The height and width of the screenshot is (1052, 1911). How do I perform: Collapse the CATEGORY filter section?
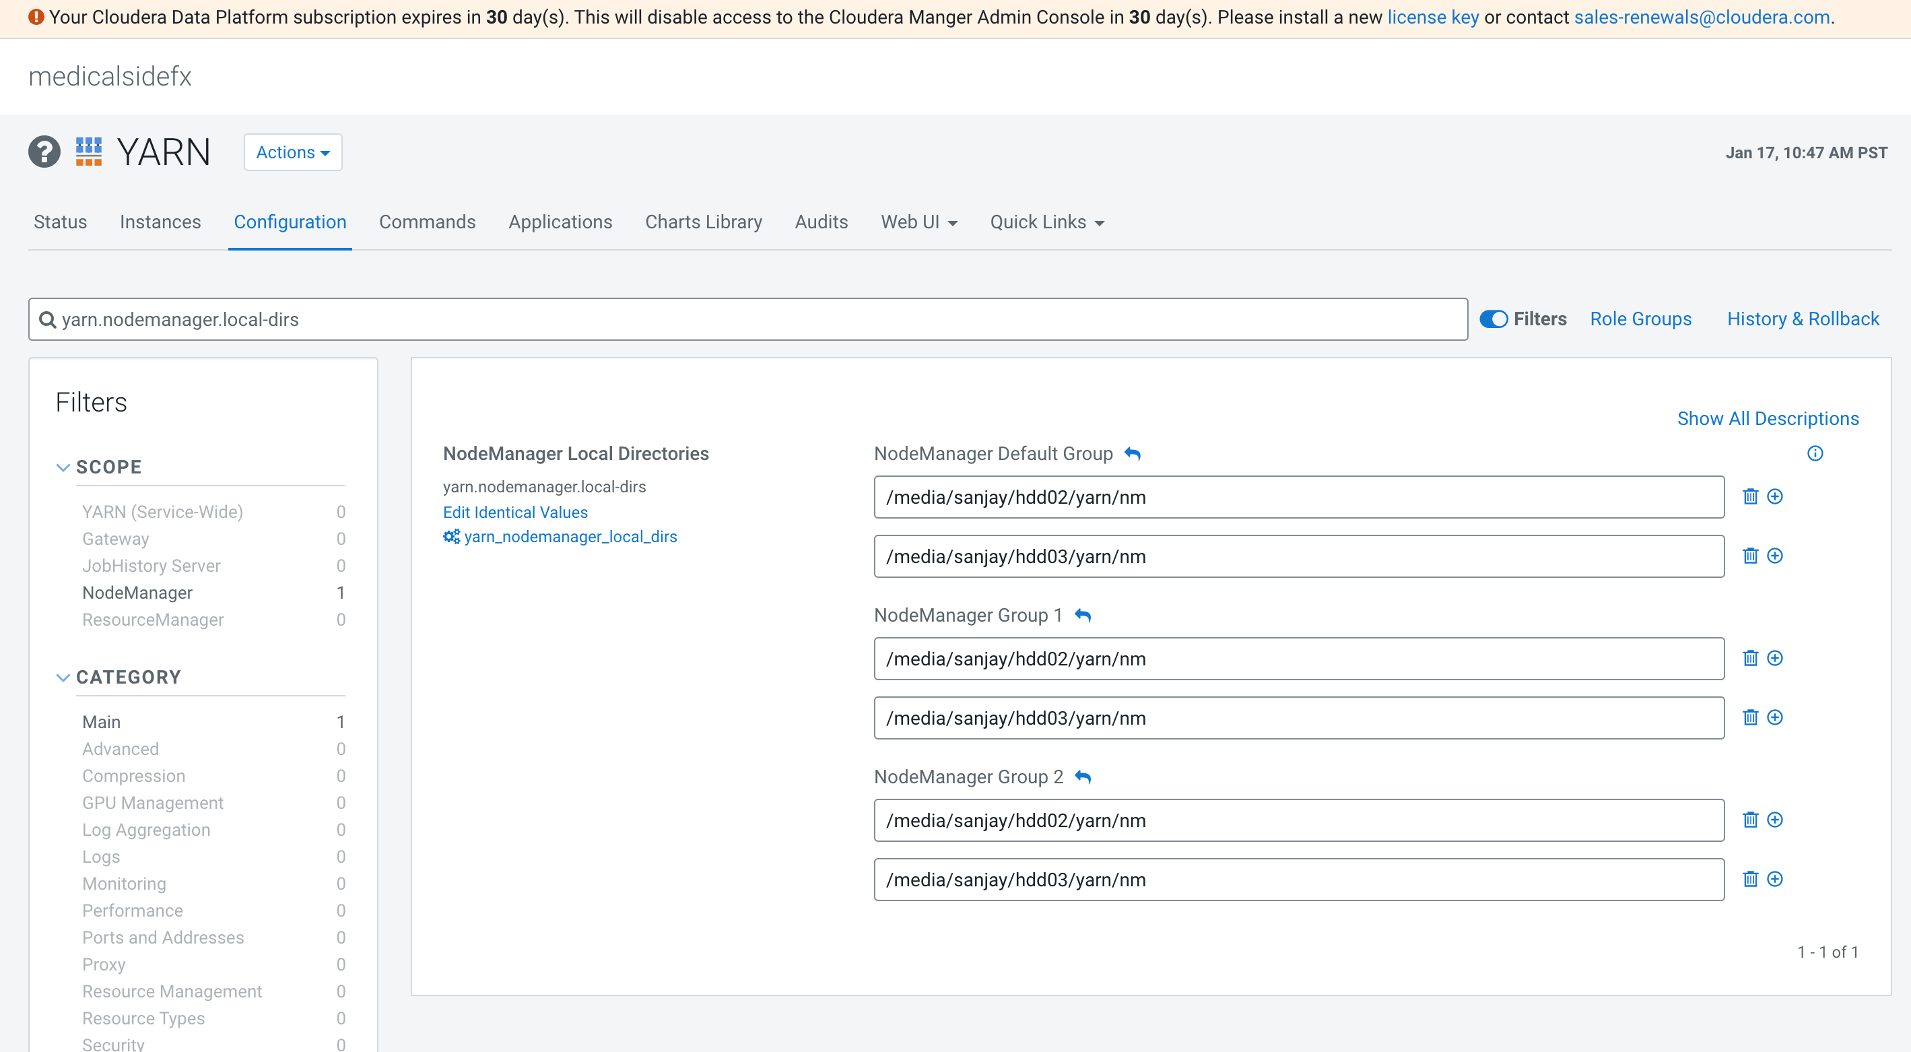[63, 677]
